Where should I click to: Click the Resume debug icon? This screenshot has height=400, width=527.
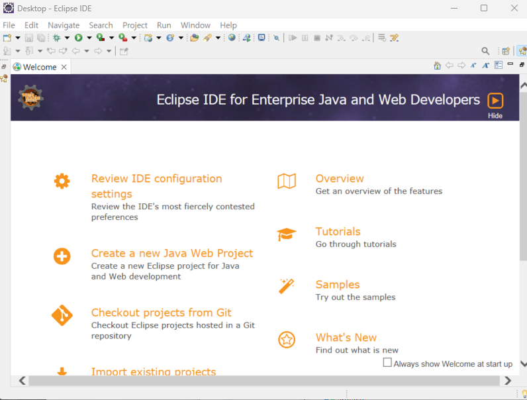pos(293,38)
